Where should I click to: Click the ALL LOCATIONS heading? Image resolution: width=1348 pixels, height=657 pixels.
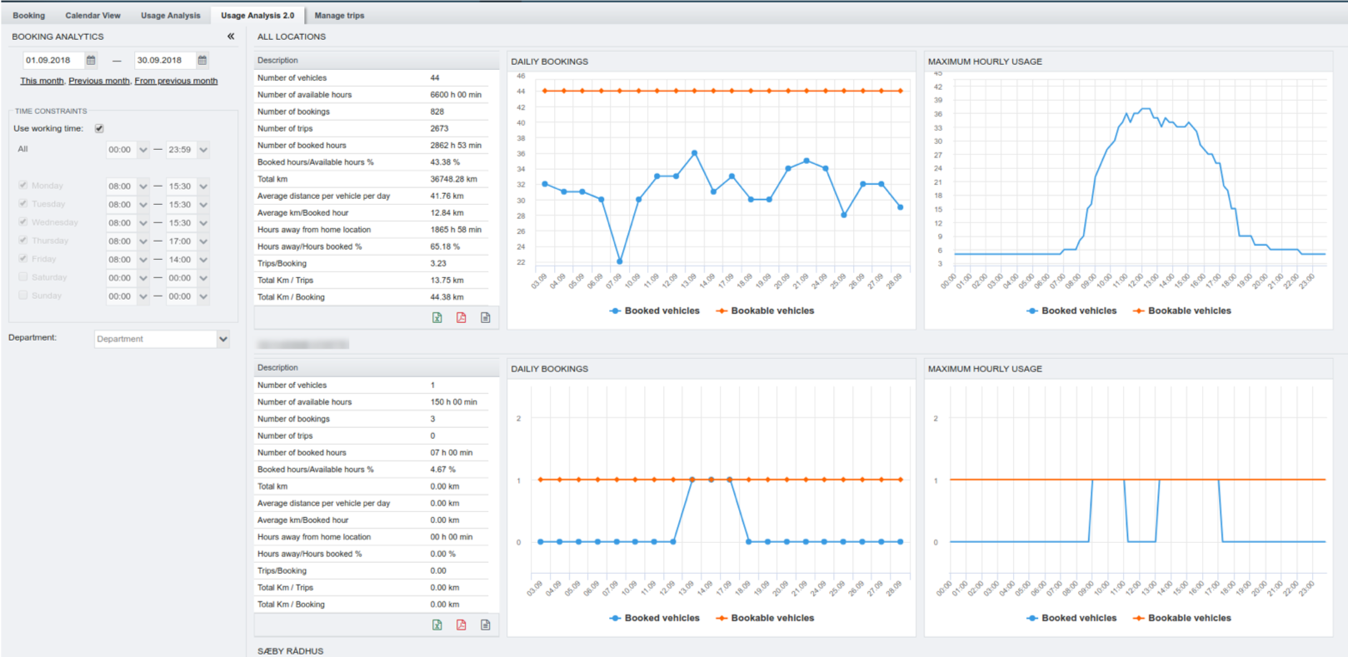(x=292, y=37)
